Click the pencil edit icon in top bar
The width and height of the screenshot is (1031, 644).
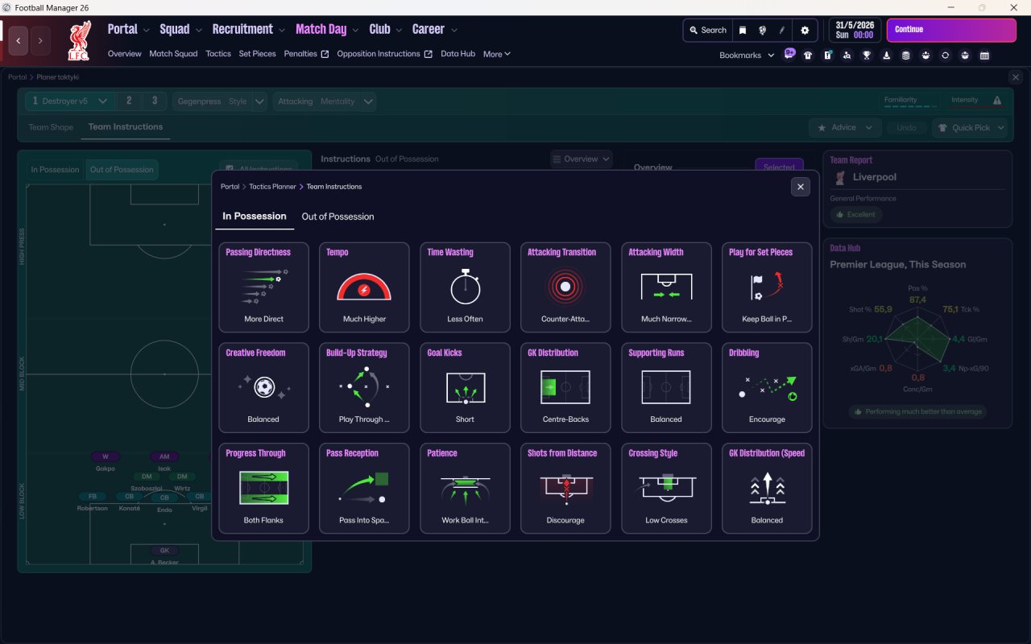(x=781, y=31)
